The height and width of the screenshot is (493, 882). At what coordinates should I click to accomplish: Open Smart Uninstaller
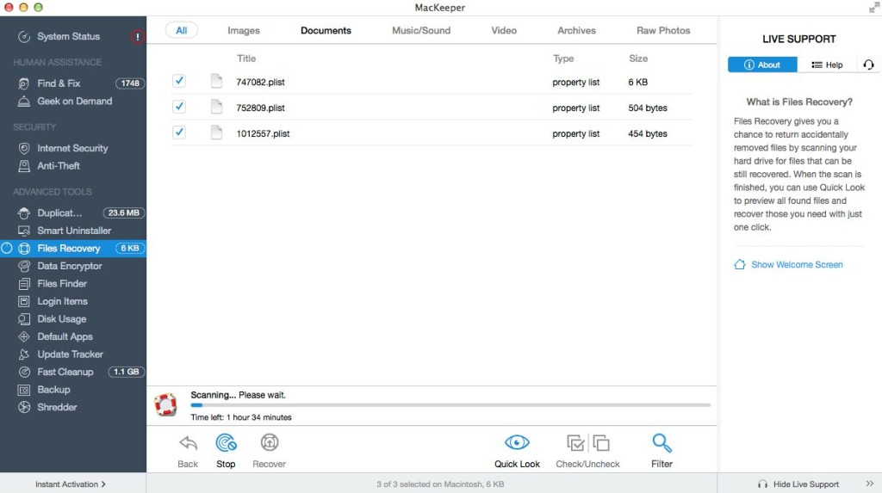point(74,231)
